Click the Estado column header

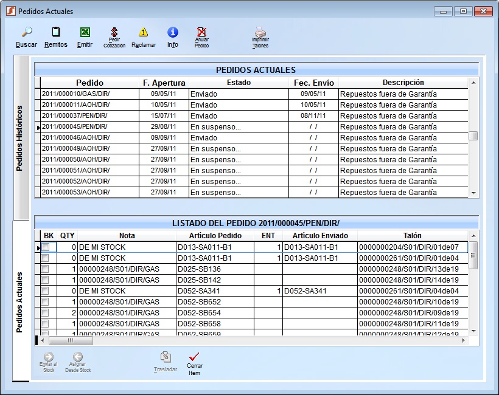pos(239,83)
